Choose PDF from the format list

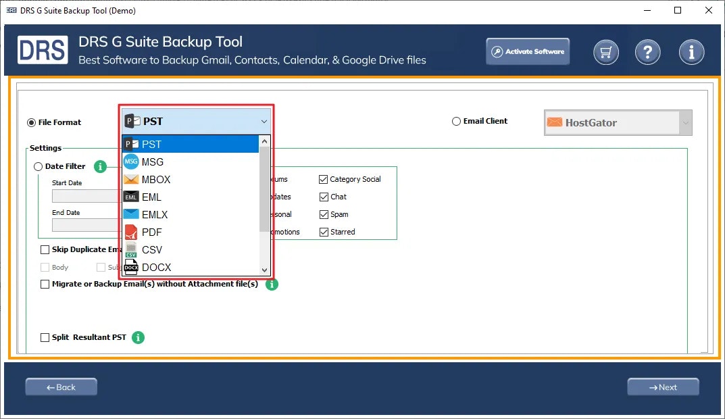click(x=191, y=232)
